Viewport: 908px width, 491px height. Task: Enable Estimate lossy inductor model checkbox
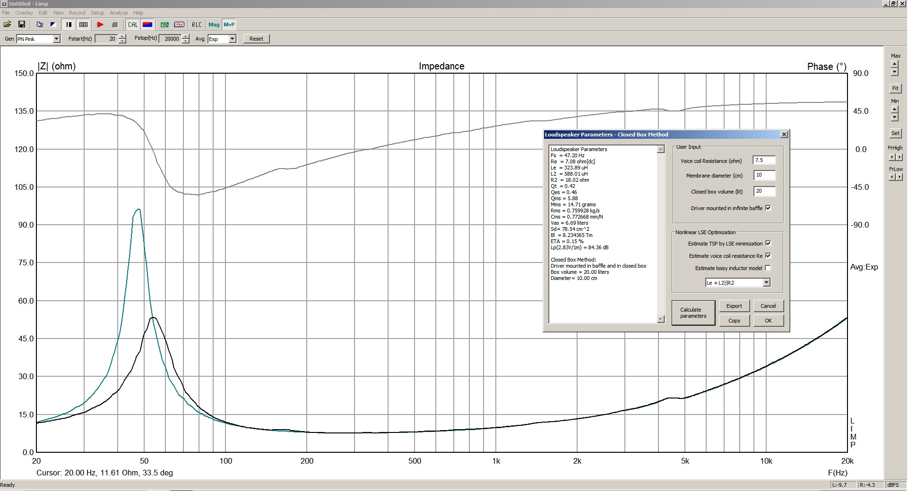pos(768,268)
